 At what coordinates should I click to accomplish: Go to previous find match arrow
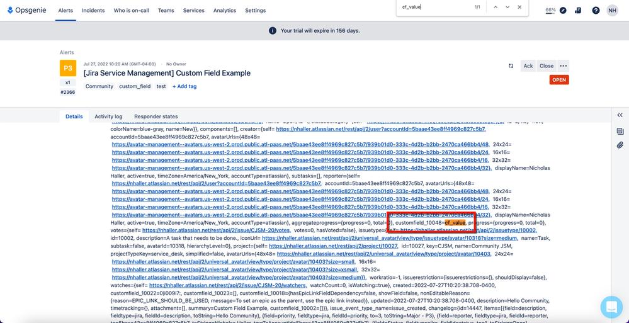point(496,7)
